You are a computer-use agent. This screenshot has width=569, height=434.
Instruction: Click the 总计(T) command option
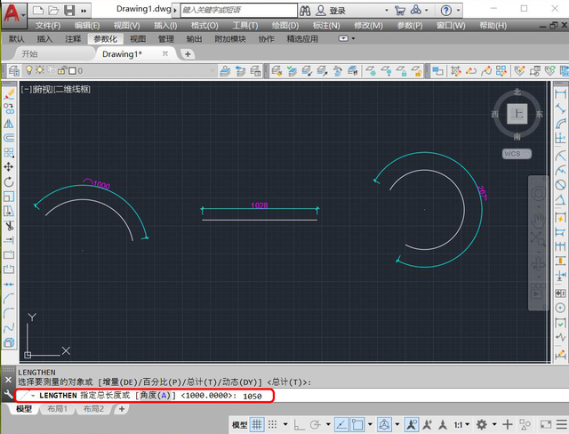204,382
